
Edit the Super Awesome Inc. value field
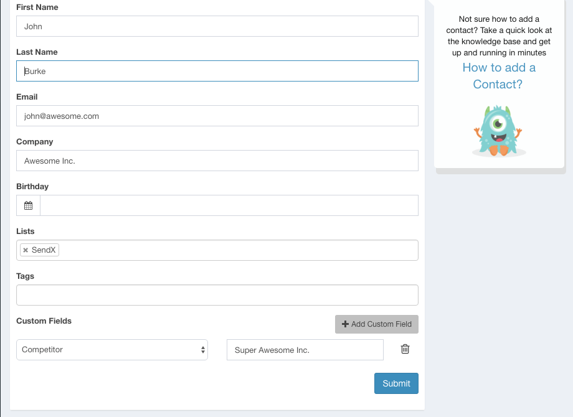pos(305,350)
